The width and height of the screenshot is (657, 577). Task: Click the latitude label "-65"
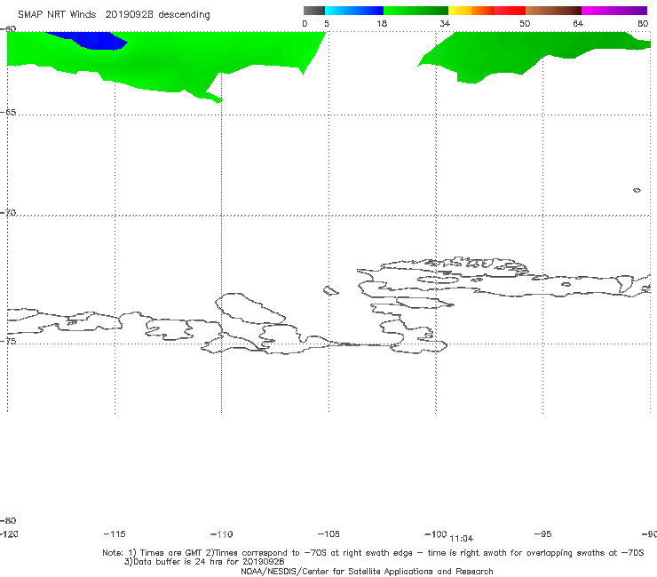click(x=8, y=113)
